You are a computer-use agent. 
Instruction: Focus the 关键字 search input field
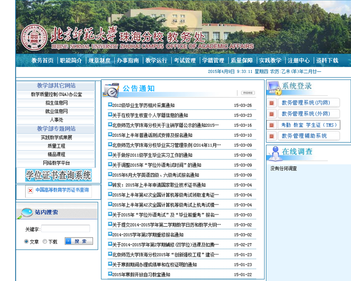coord(65,229)
